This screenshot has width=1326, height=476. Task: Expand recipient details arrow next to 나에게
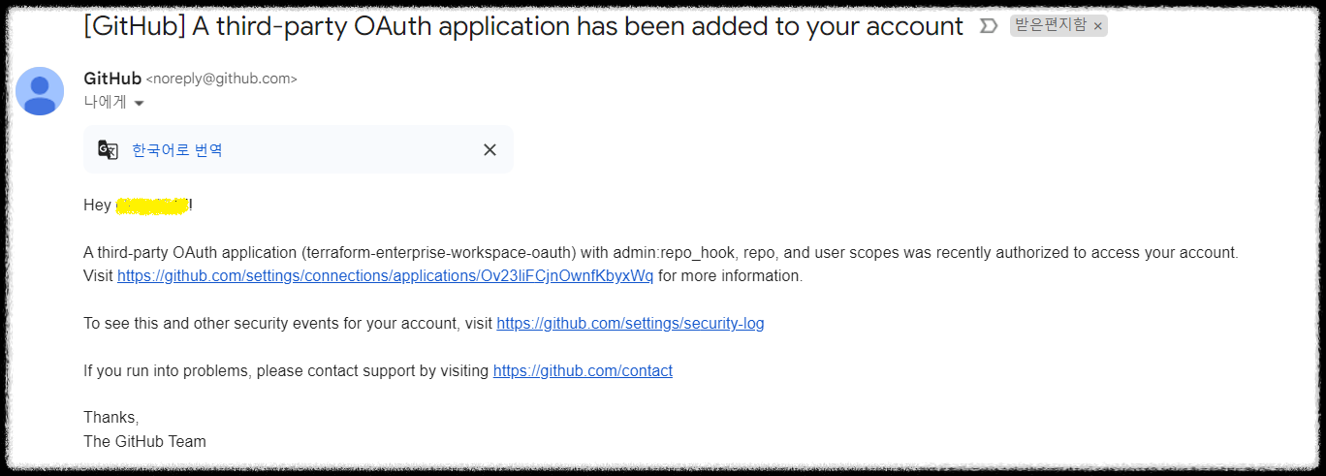tap(139, 103)
